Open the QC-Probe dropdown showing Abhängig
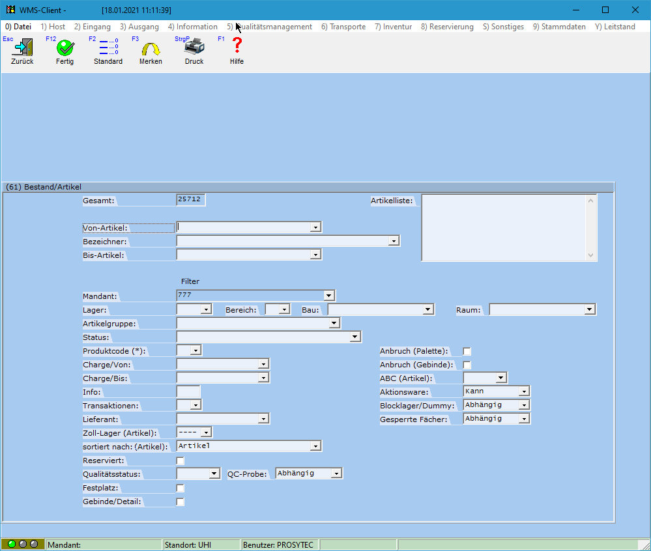Image resolution: width=651 pixels, height=551 pixels. (x=338, y=473)
